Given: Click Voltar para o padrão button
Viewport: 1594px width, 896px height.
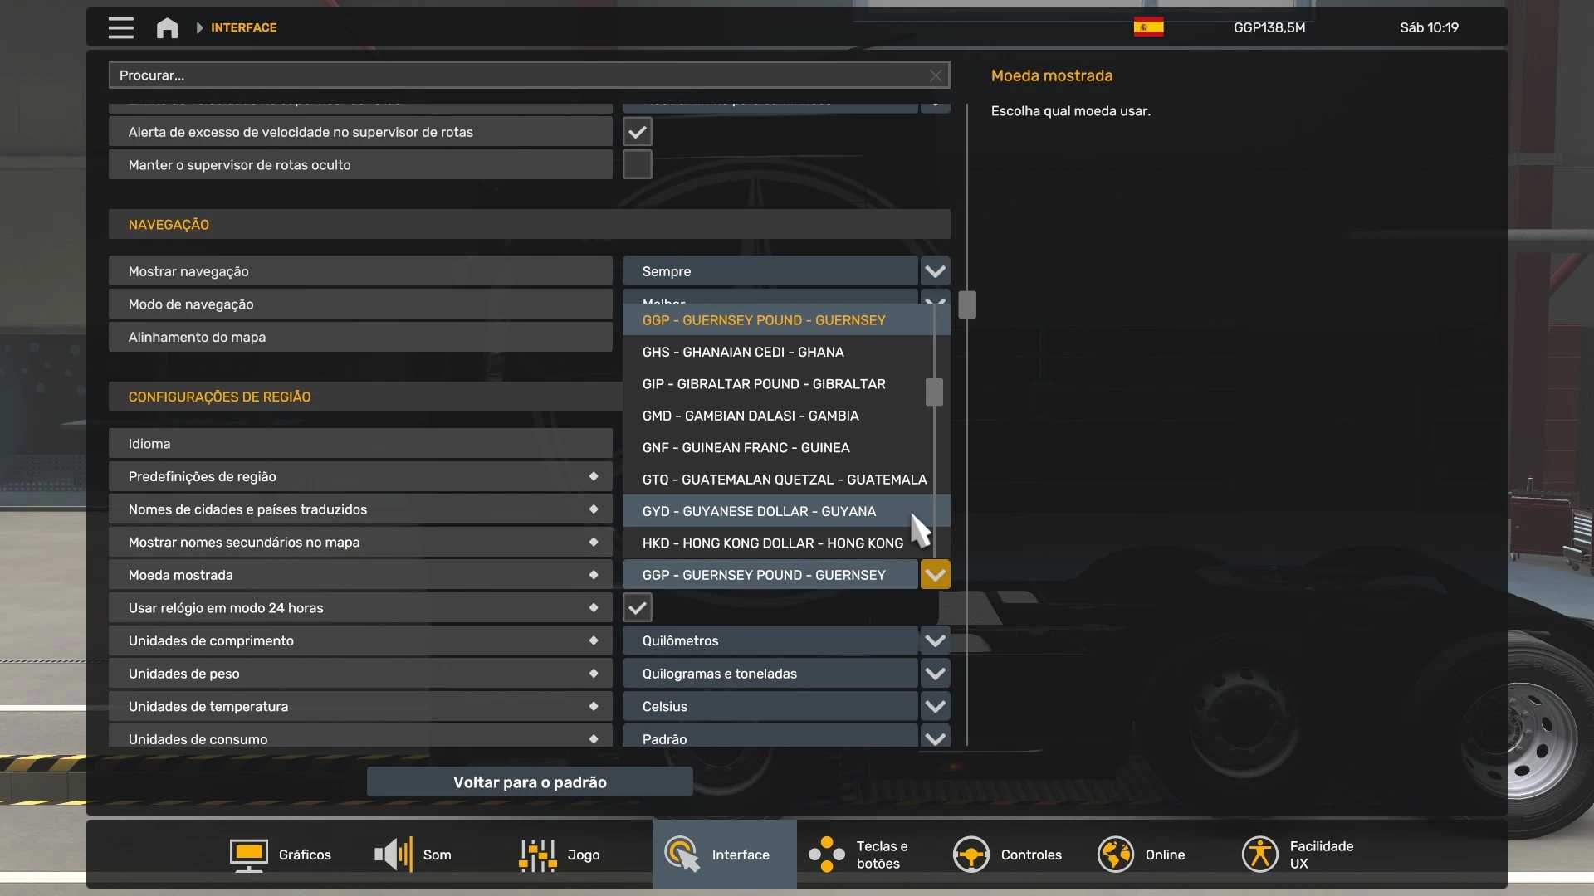Looking at the screenshot, I should point(530,782).
